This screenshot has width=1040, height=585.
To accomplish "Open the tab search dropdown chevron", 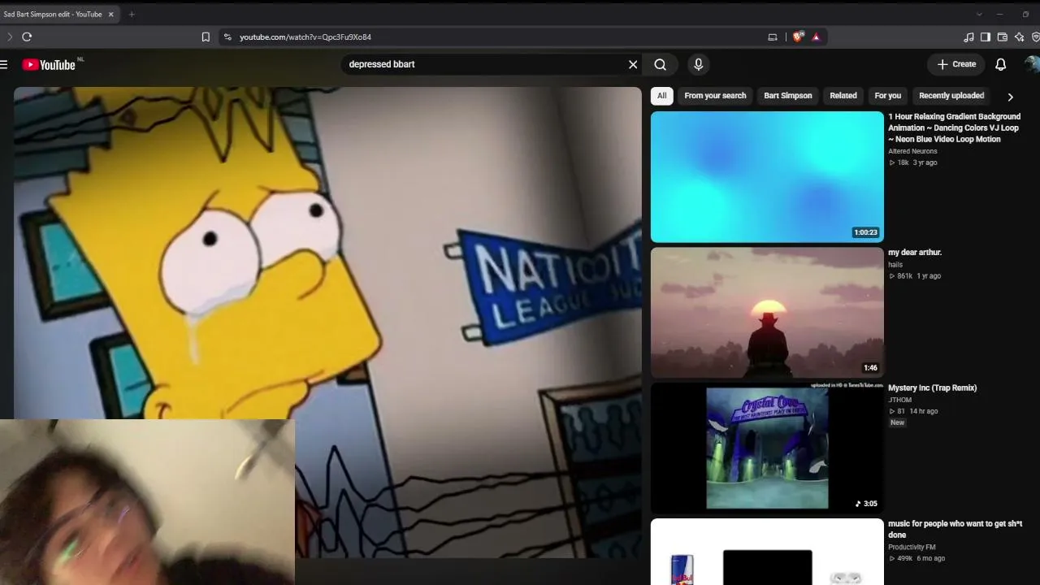I will (979, 14).
